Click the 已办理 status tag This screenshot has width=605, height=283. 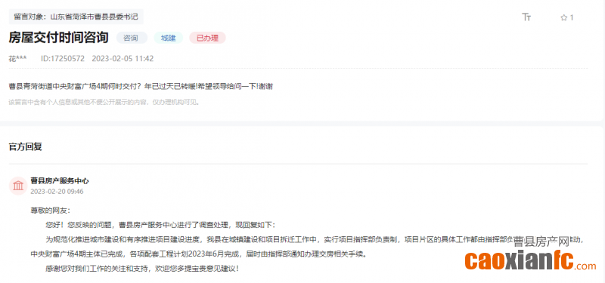coord(207,38)
